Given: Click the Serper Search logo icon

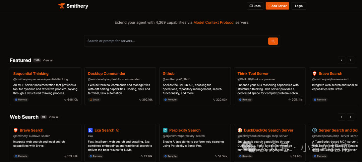Looking at the screenshot, I should pos(314,130).
